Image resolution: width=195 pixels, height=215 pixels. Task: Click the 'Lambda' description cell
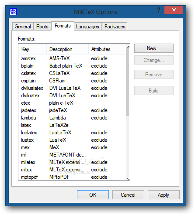(x=58, y=118)
